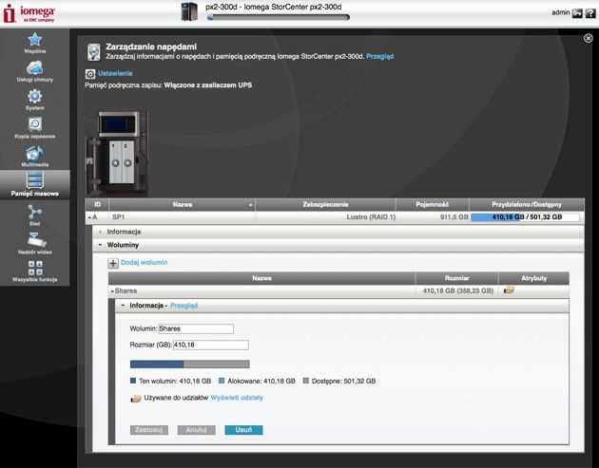This screenshot has height=468, width=599.
Task: Click the px2-300d device icon in header
Action: click(x=189, y=11)
